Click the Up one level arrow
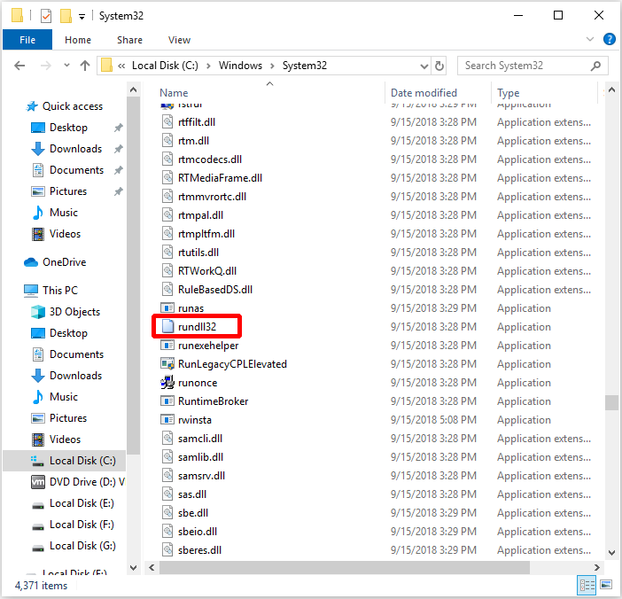 [x=85, y=66]
